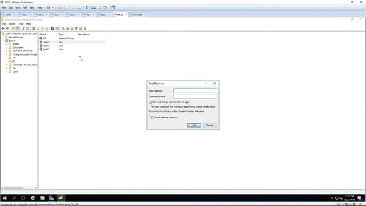This screenshot has height=206, width=366.
Task: Click the filter funnel toolbar icon
Action: [x=76, y=29]
